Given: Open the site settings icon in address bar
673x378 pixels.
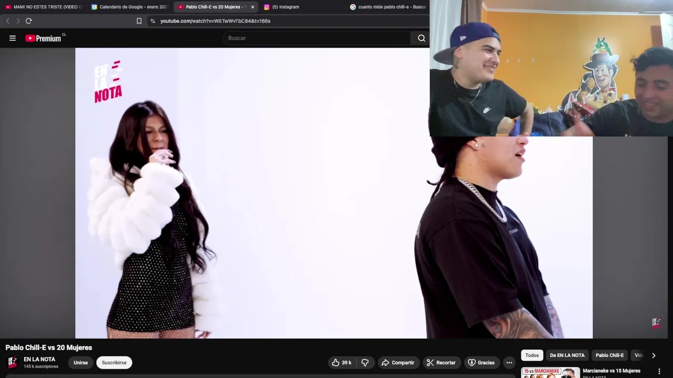Looking at the screenshot, I should [x=152, y=21].
